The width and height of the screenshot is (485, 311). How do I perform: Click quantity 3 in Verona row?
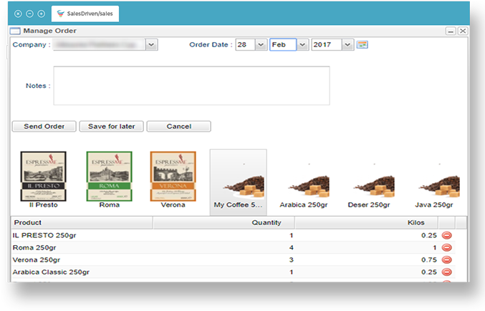pos(291,260)
